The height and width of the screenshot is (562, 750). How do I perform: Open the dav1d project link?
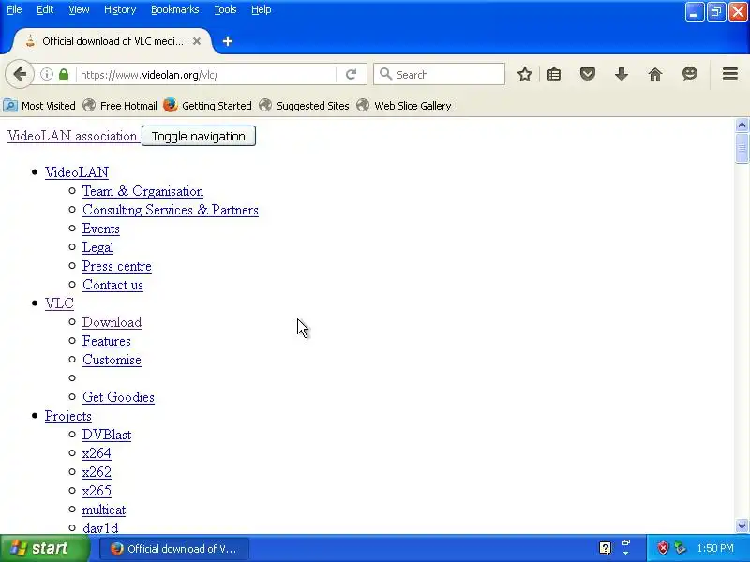pyautogui.click(x=100, y=528)
